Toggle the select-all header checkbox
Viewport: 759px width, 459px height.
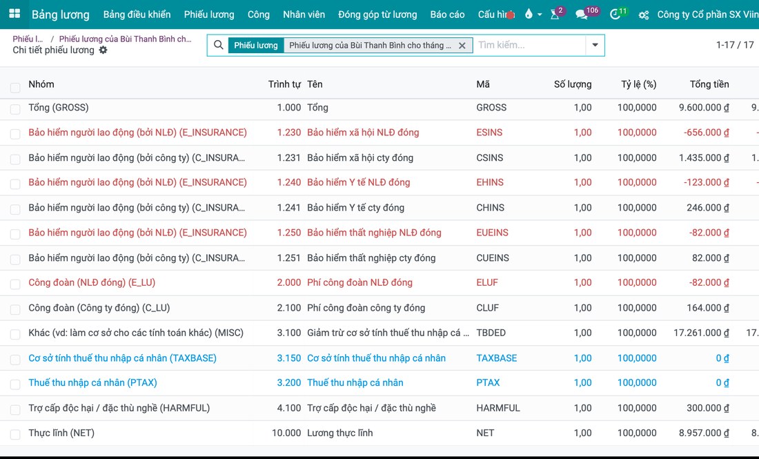15,88
